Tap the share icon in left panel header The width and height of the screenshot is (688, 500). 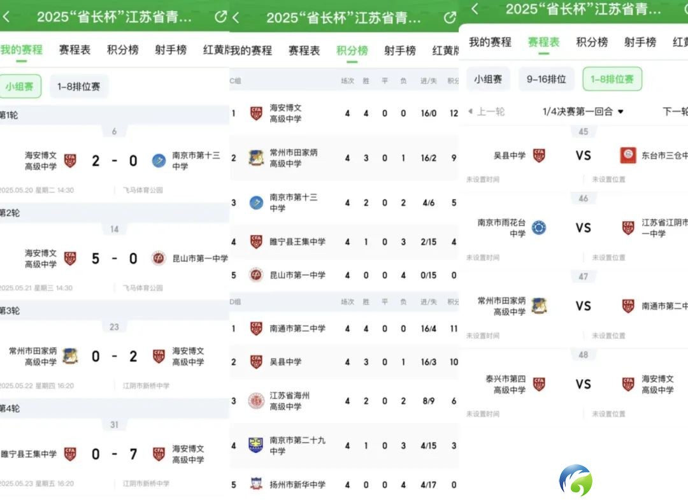pyautogui.click(x=220, y=17)
